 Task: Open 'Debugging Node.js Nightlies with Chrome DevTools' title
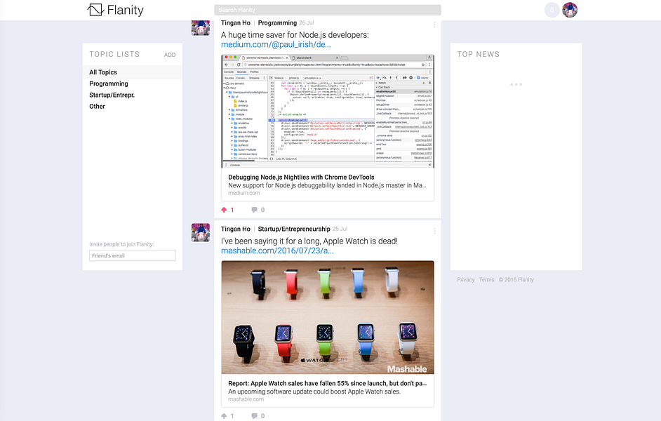[301, 178]
